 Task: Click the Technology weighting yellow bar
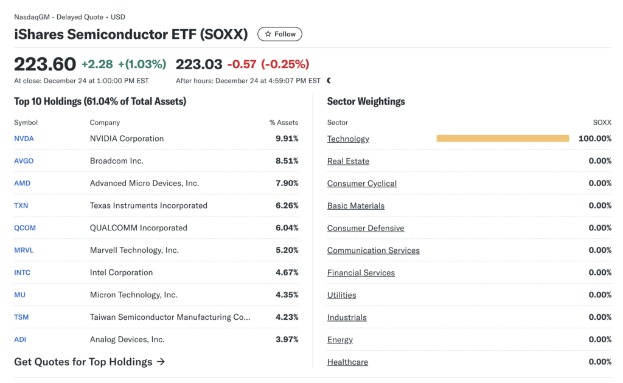[x=503, y=138]
